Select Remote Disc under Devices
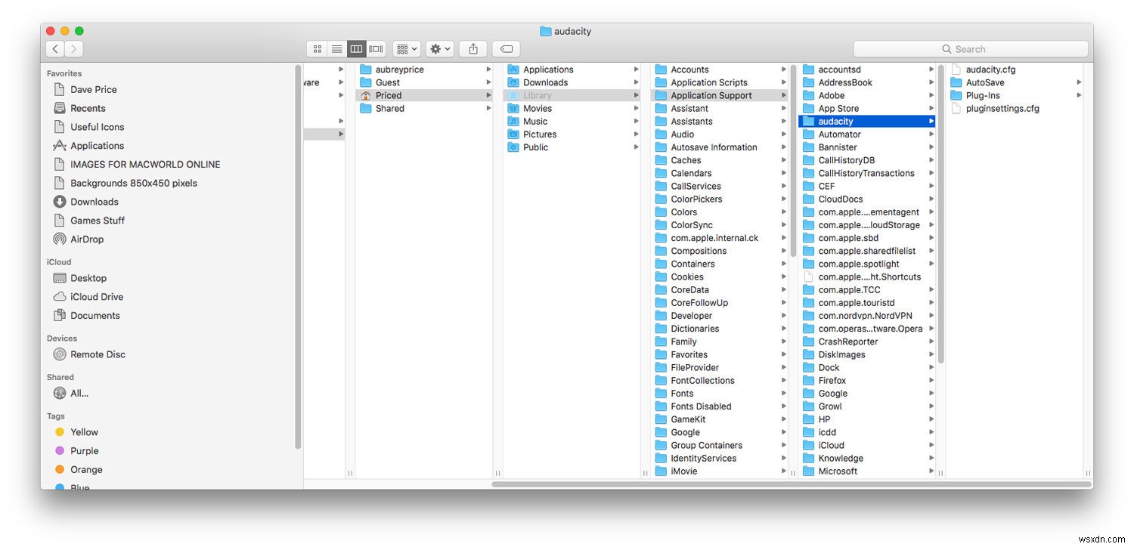The image size is (1134, 547). [98, 354]
